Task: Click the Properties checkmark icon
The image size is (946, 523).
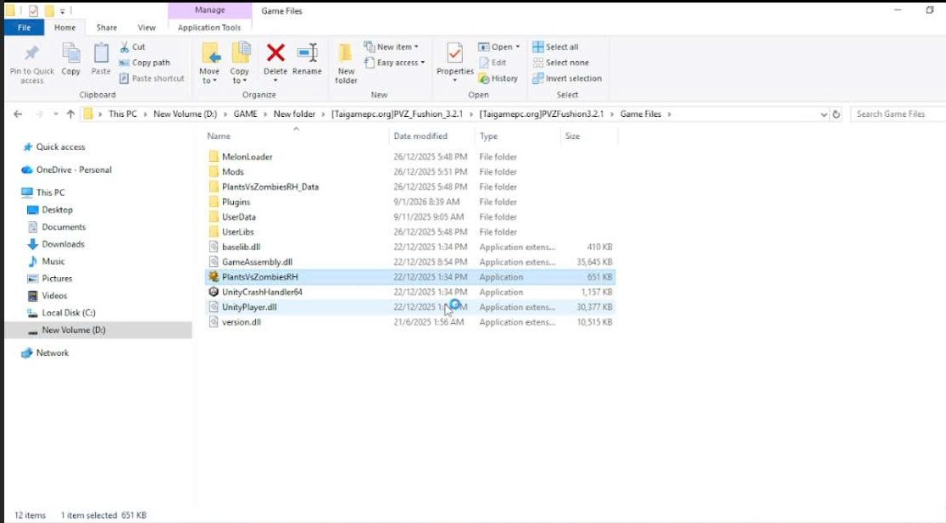Action: [455, 54]
